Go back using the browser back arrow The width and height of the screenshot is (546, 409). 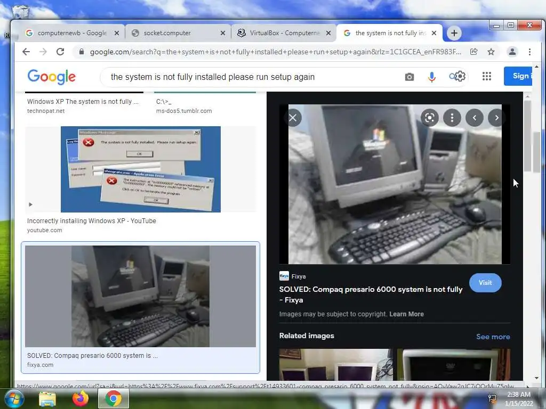tap(26, 52)
